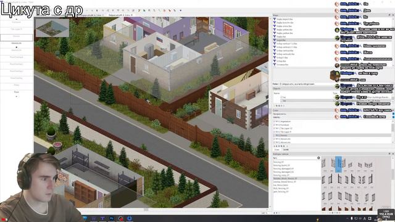Viewport: 395px width, 222px height.
Task: Toggle the first object checkbox in the Objects panel
Action: (x=281, y=97)
